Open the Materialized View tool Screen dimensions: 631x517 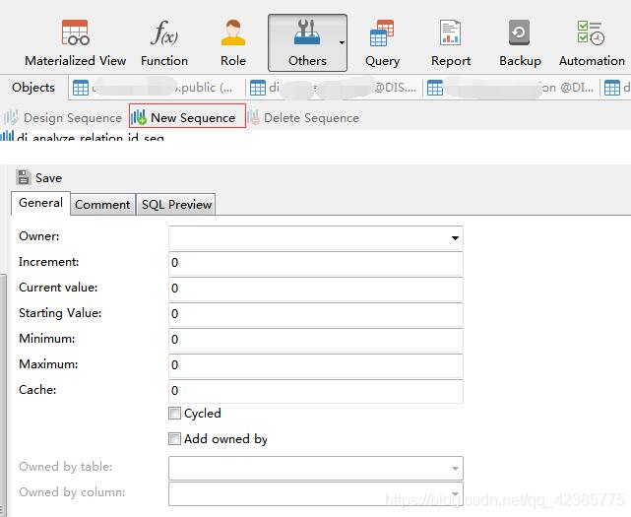75,42
